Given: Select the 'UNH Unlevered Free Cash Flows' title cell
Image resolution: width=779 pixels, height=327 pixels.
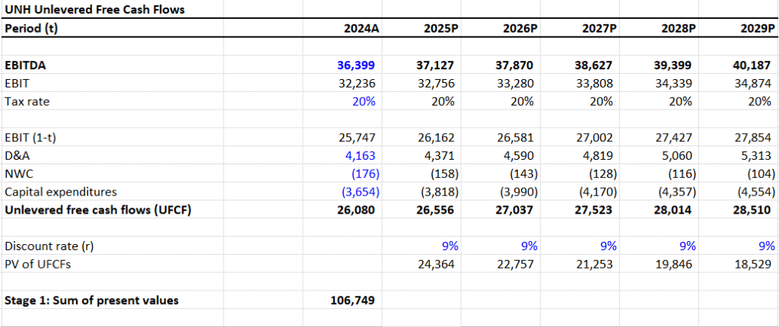Looking at the screenshot, I should [x=95, y=9].
